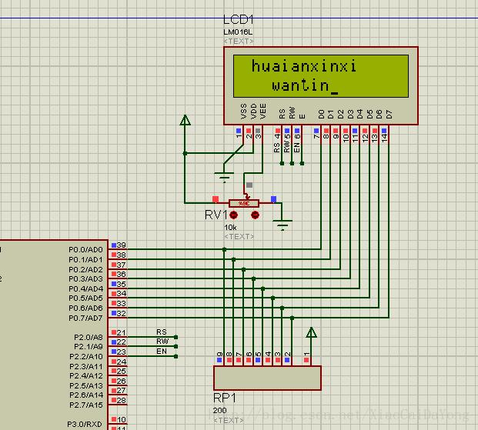Image resolution: width=478 pixels, height=430 pixels.
Task: Click the RW net label near pin 22
Action: (162, 342)
